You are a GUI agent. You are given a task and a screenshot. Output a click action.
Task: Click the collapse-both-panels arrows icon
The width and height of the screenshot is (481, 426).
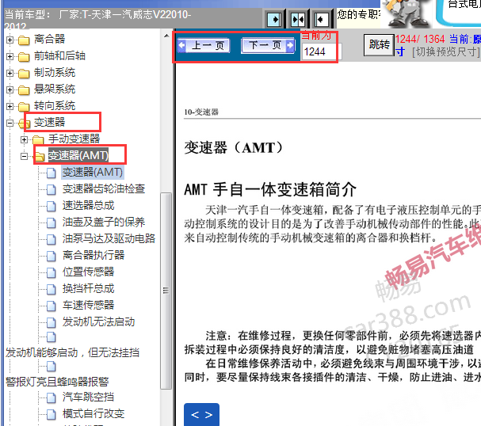pos(298,20)
